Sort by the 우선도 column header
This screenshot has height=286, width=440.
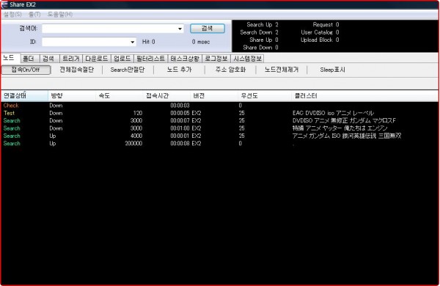(x=265, y=96)
